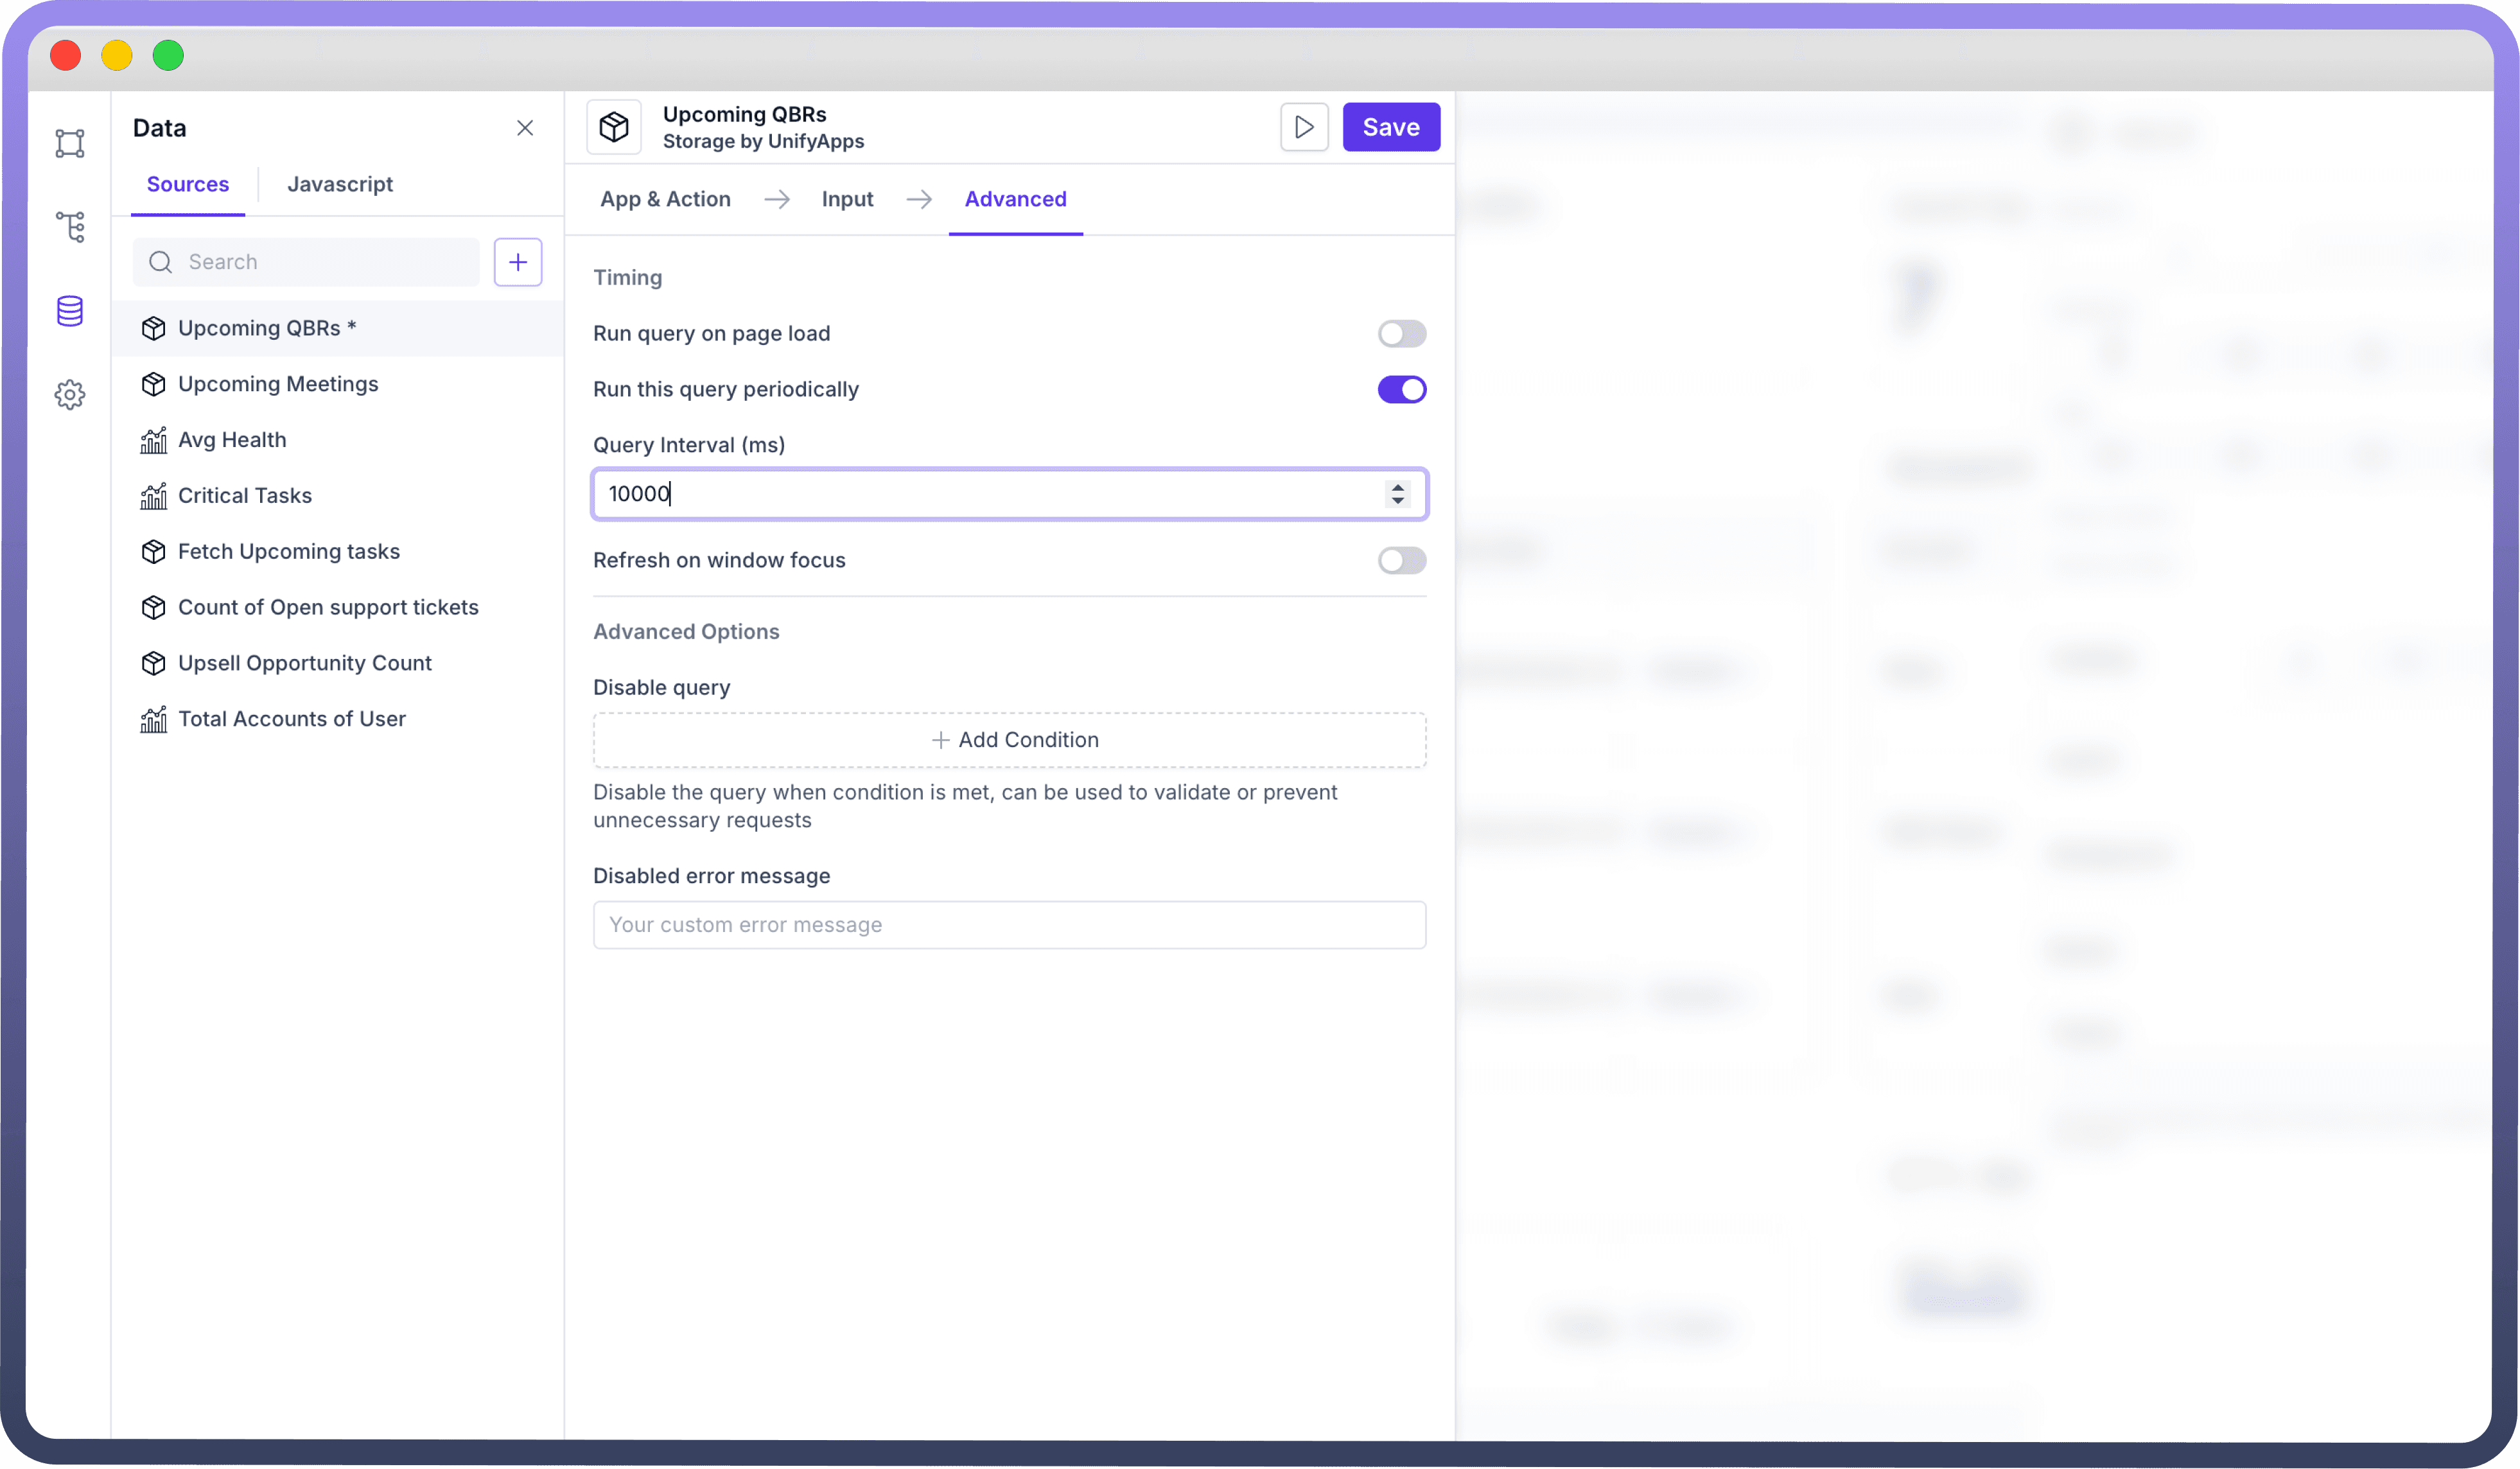
Task: Open the App & Action step
Action: (x=665, y=199)
